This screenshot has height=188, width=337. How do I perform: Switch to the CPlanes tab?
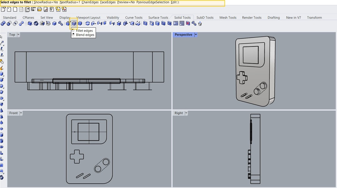pos(28,18)
